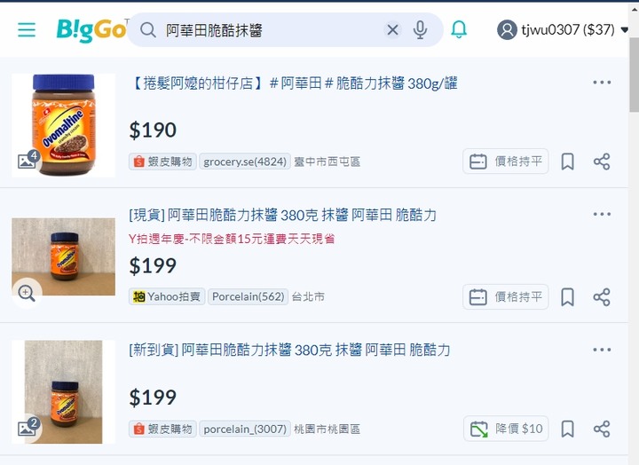Open more options for [現貨] listing
This screenshot has height=465, width=639.
tap(602, 214)
